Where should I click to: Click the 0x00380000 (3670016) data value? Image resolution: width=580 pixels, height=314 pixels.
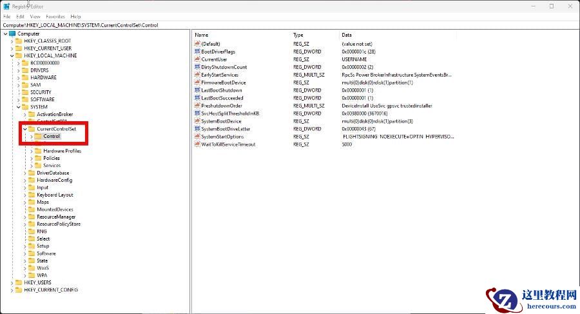pyautogui.click(x=365, y=113)
